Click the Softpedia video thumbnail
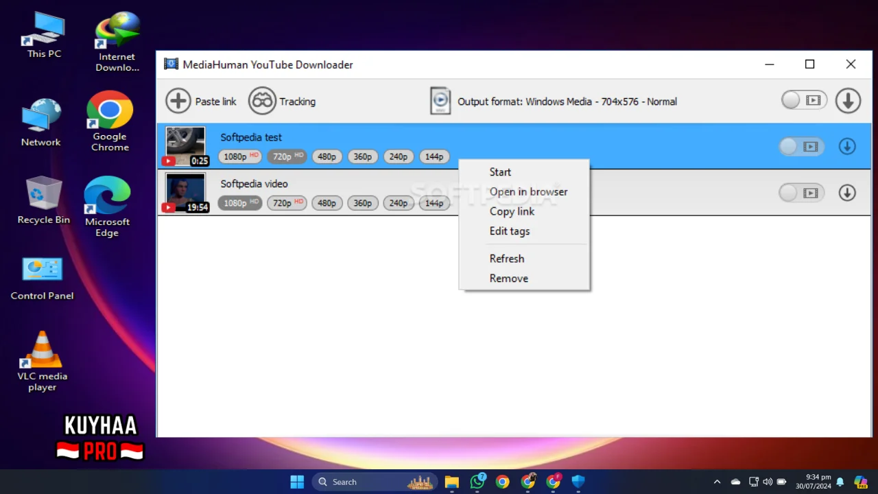878x494 pixels. tap(185, 193)
